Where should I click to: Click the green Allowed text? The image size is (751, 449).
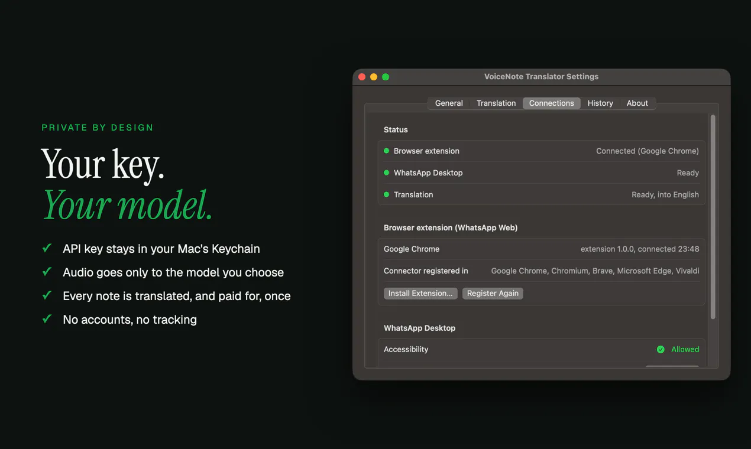click(x=685, y=349)
